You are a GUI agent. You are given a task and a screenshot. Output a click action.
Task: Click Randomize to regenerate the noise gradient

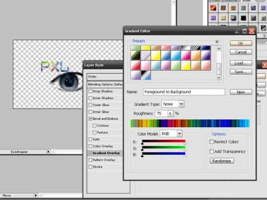click(222, 161)
